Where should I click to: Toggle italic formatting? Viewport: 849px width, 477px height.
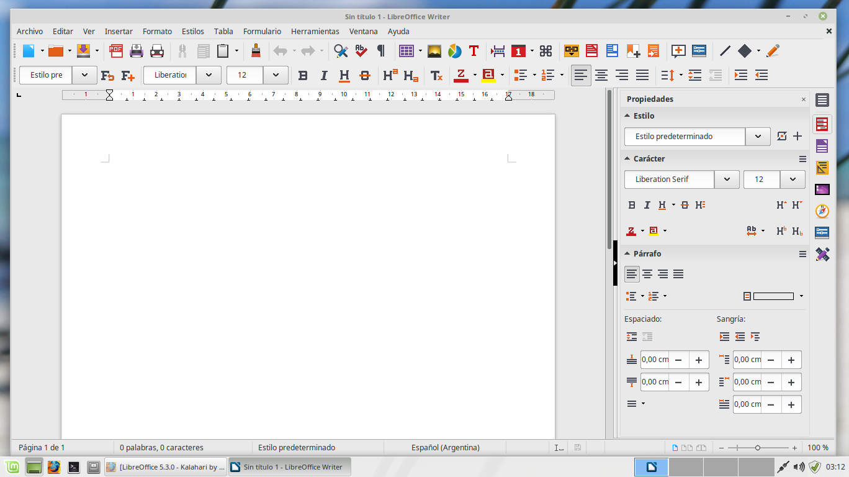[x=323, y=75]
